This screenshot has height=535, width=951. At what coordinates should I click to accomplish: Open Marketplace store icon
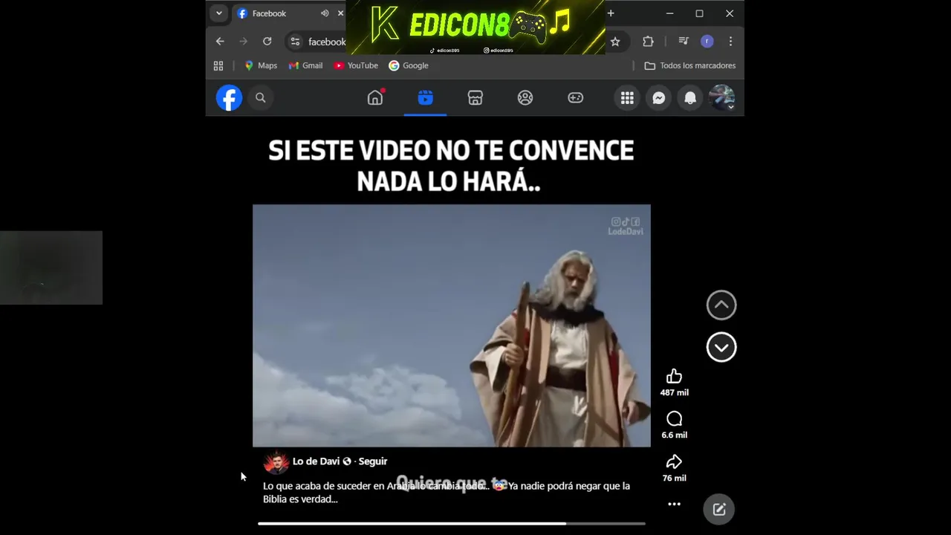(475, 97)
